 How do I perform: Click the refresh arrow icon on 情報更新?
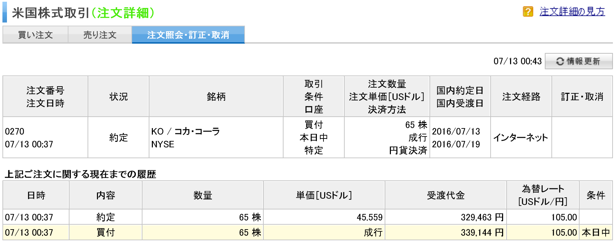tap(560, 61)
